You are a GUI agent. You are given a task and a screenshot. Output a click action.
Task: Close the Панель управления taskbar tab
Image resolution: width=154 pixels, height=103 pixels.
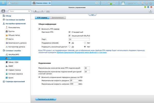click(50, 3)
